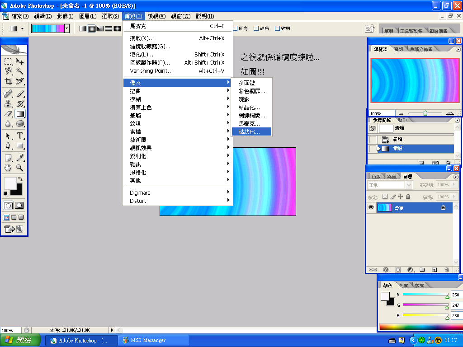Click the 開始 Start button
The image size is (463, 347).
[20, 340]
